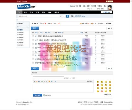This screenshot has height=110, width=132.
Task: Open the smiley picker in editor toolbar
Action: 49,81
